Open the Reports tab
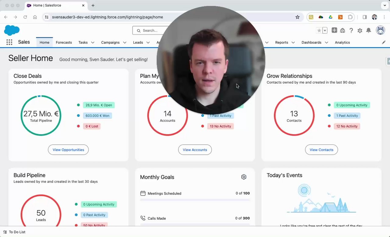Viewport: 390px width, 237px height. [x=282, y=42]
